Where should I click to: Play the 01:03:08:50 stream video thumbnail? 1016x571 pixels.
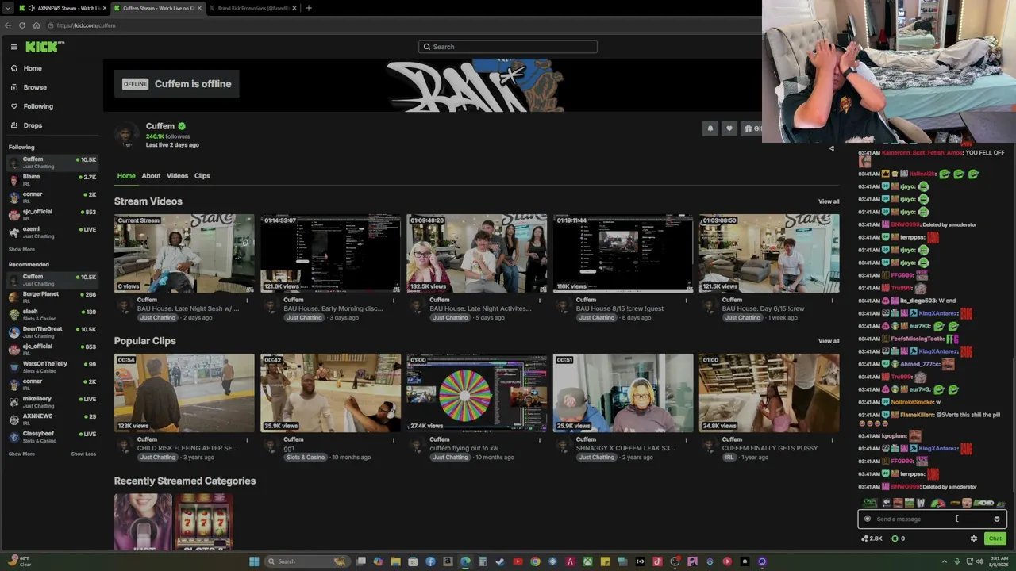coord(769,253)
